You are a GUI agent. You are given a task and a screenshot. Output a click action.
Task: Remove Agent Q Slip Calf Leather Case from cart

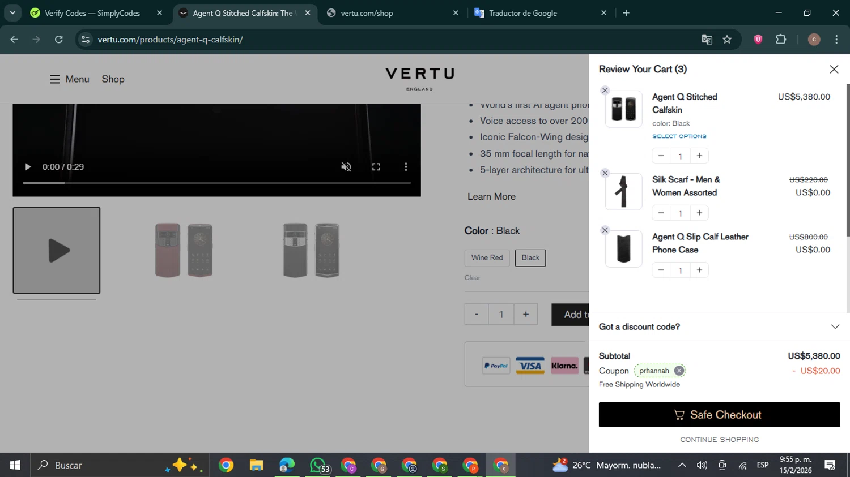coord(605,230)
